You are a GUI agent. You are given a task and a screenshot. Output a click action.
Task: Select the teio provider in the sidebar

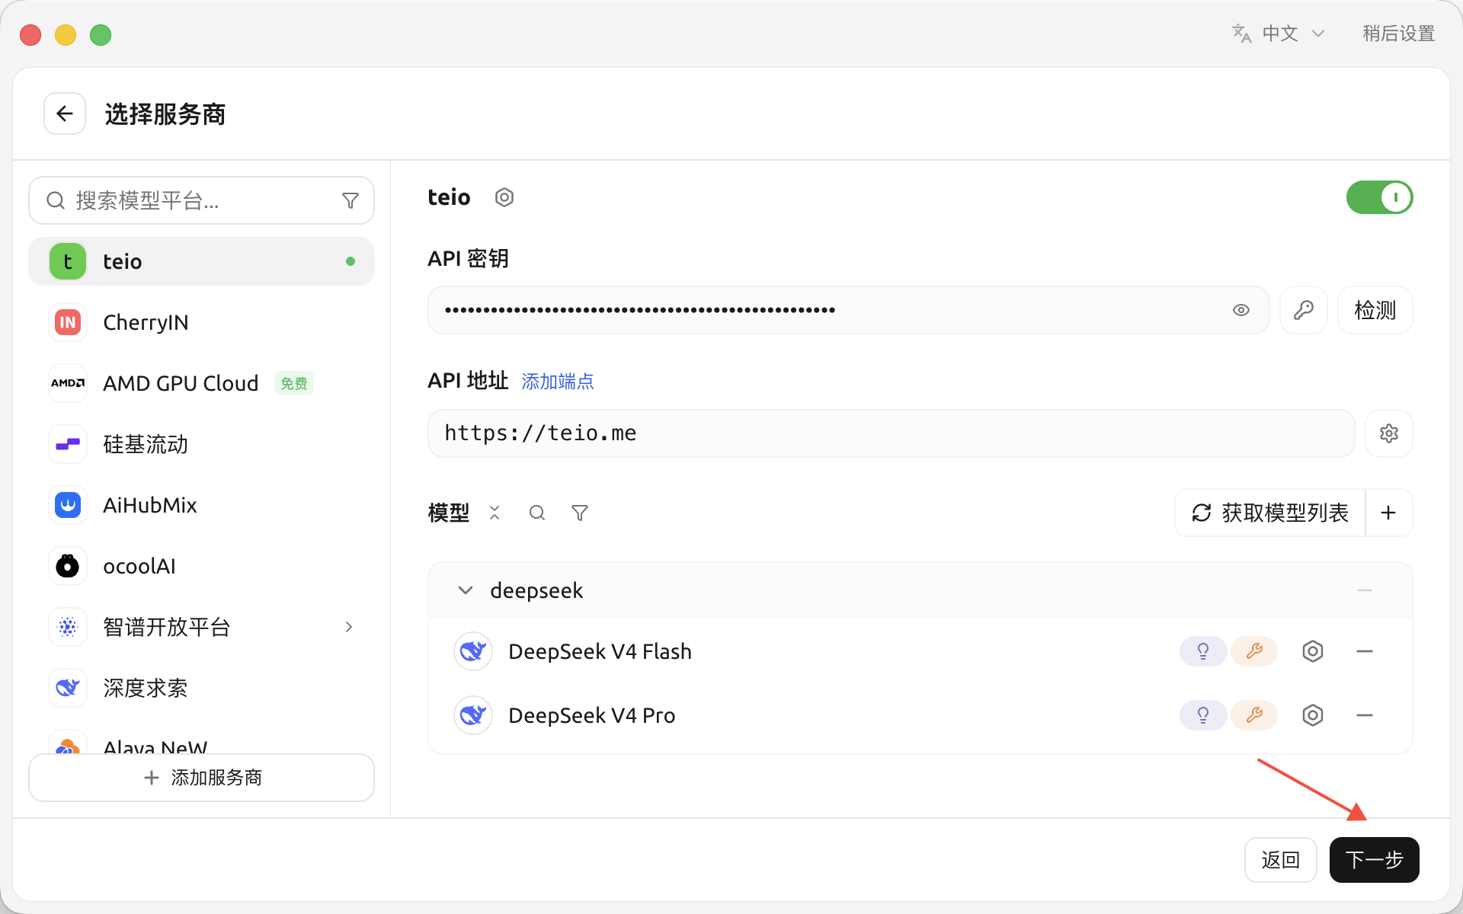(x=201, y=261)
